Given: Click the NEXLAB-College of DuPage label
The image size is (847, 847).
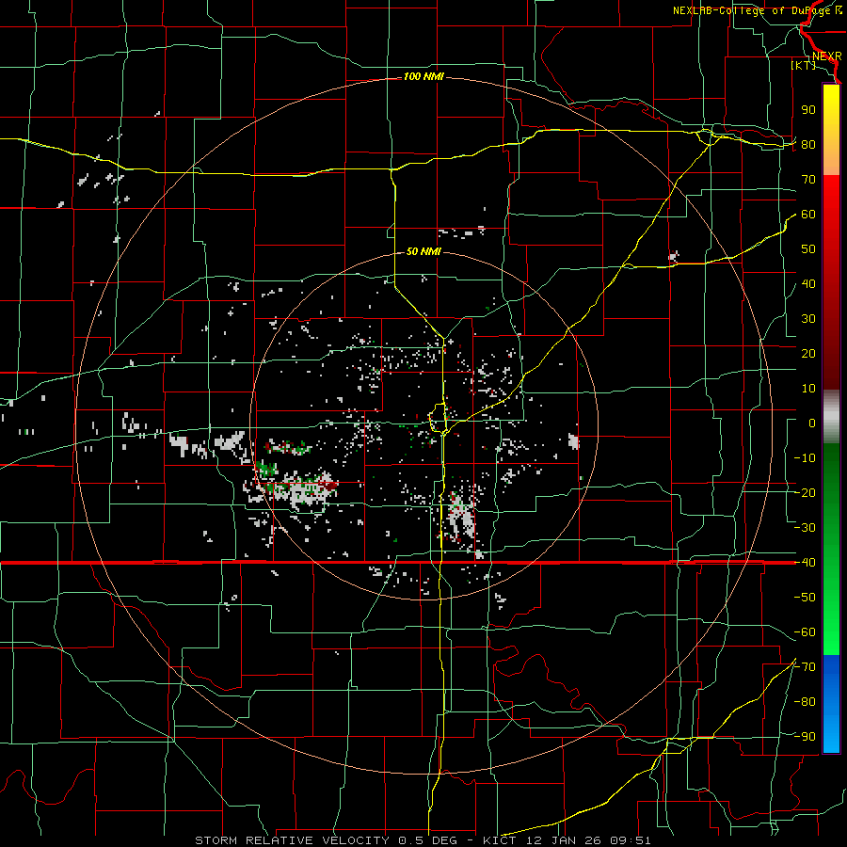Looking at the screenshot, I should [753, 10].
